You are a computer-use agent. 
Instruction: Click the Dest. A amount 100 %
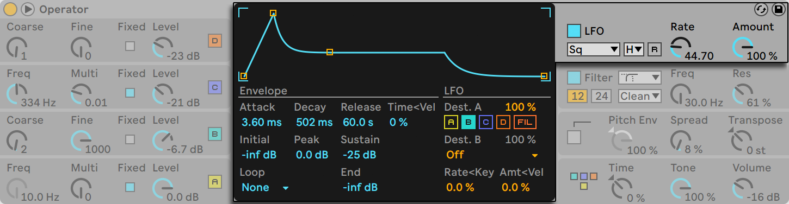(x=521, y=107)
